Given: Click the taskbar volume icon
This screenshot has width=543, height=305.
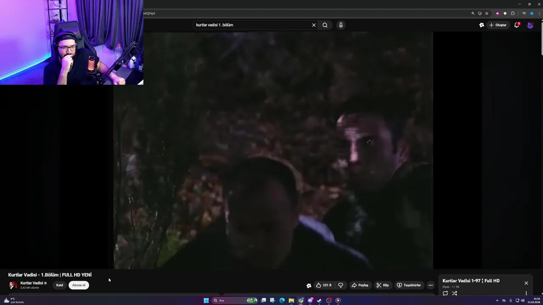Looking at the screenshot, I should (522, 300).
